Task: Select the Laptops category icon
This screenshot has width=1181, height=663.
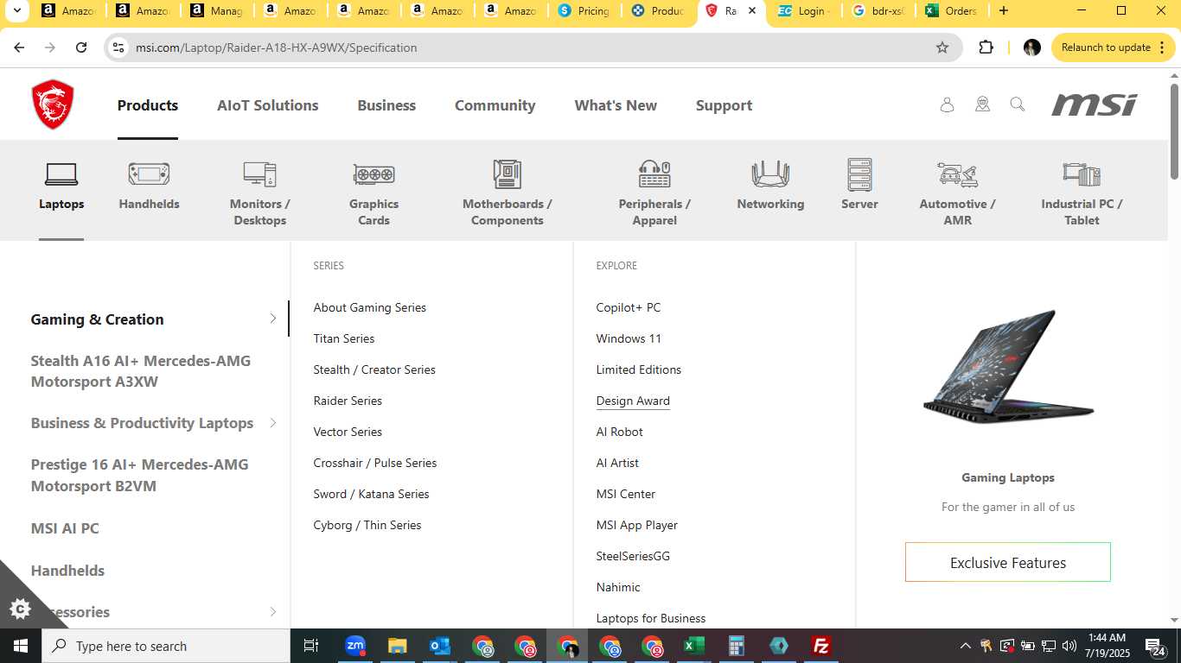Action: pyautogui.click(x=61, y=174)
